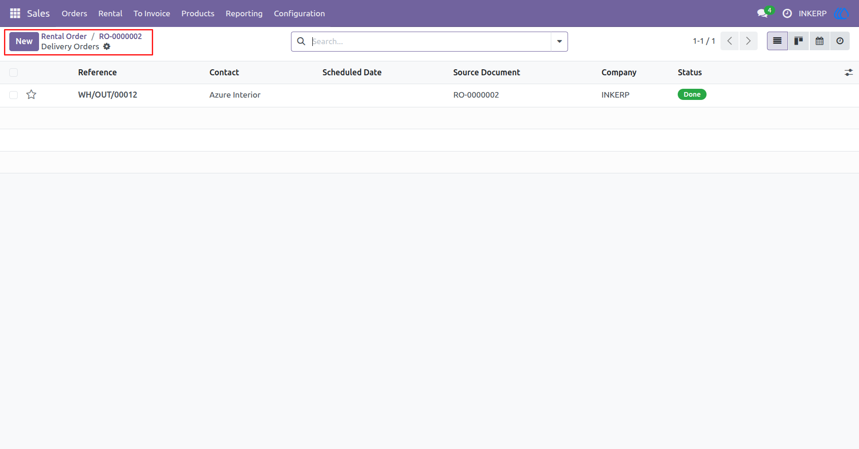Open the Rental menu
Screen dimensions: 859x449
(110, 13)
